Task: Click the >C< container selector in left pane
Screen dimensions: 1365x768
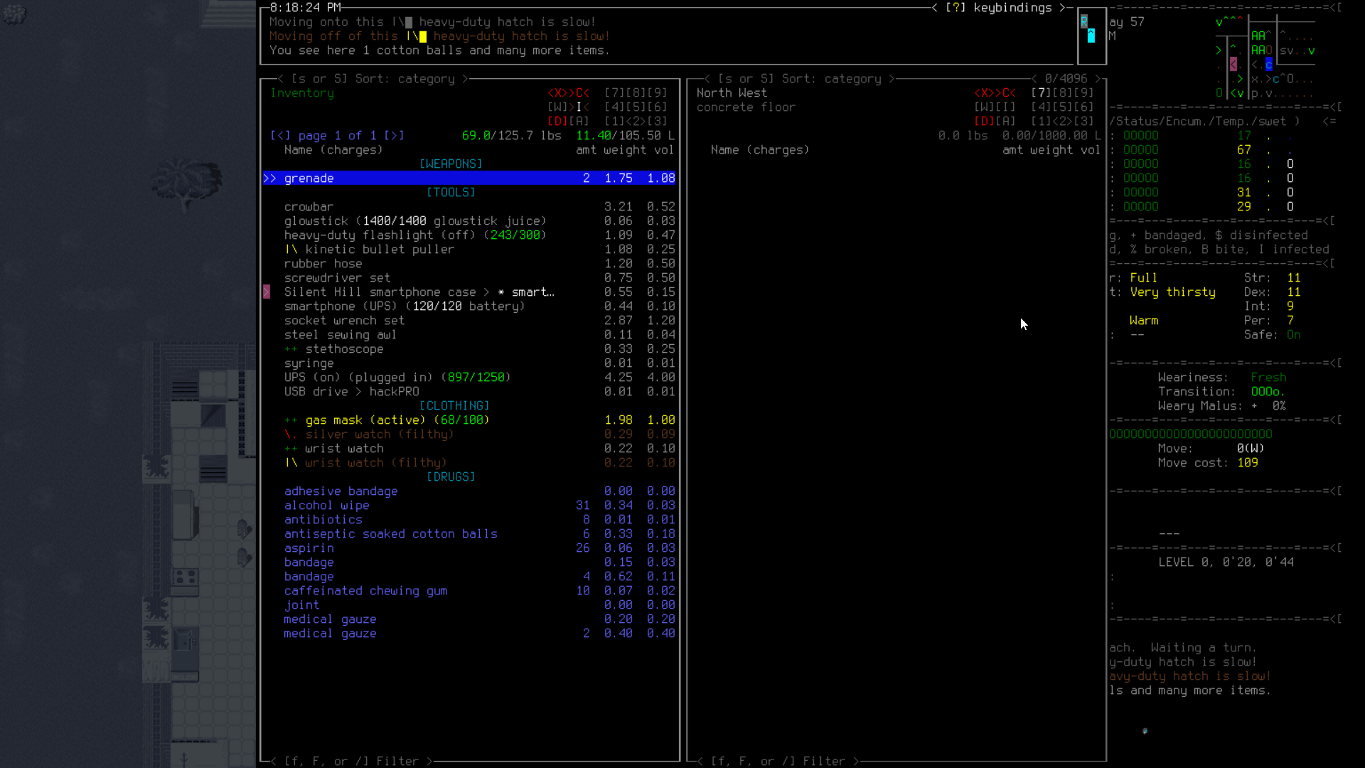Action: coord(578,92)
